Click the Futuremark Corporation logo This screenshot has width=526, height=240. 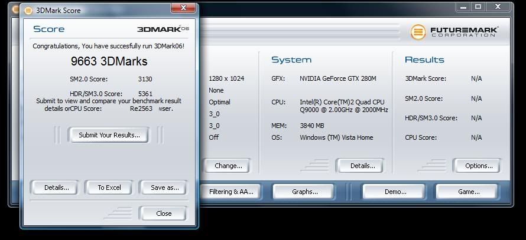tap(454, 32)
